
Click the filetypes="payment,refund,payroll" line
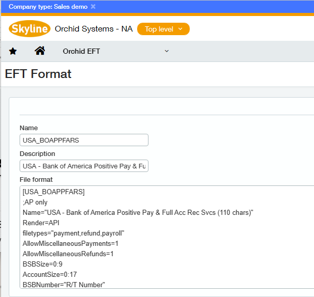[74, 233]
